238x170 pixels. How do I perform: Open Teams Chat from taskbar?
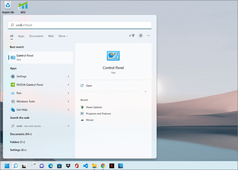pos(42,166)
